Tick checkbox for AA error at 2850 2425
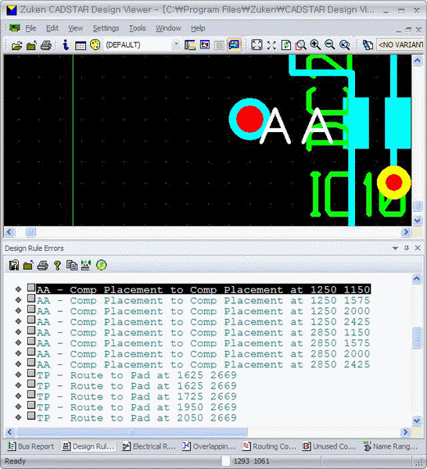The height and width of the screenshot is (469, 427). click(31, 363)
